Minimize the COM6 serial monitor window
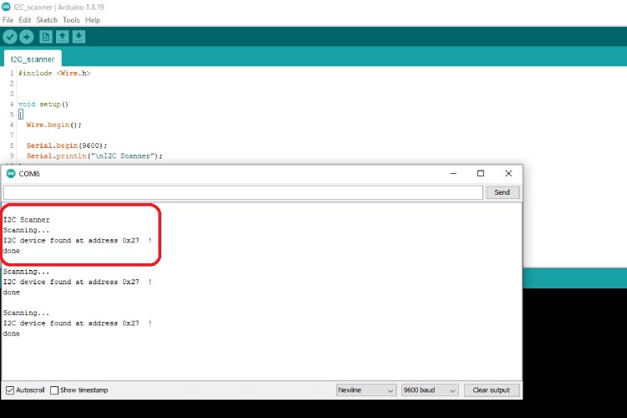627x418 pixels. (x=453, y=173)
